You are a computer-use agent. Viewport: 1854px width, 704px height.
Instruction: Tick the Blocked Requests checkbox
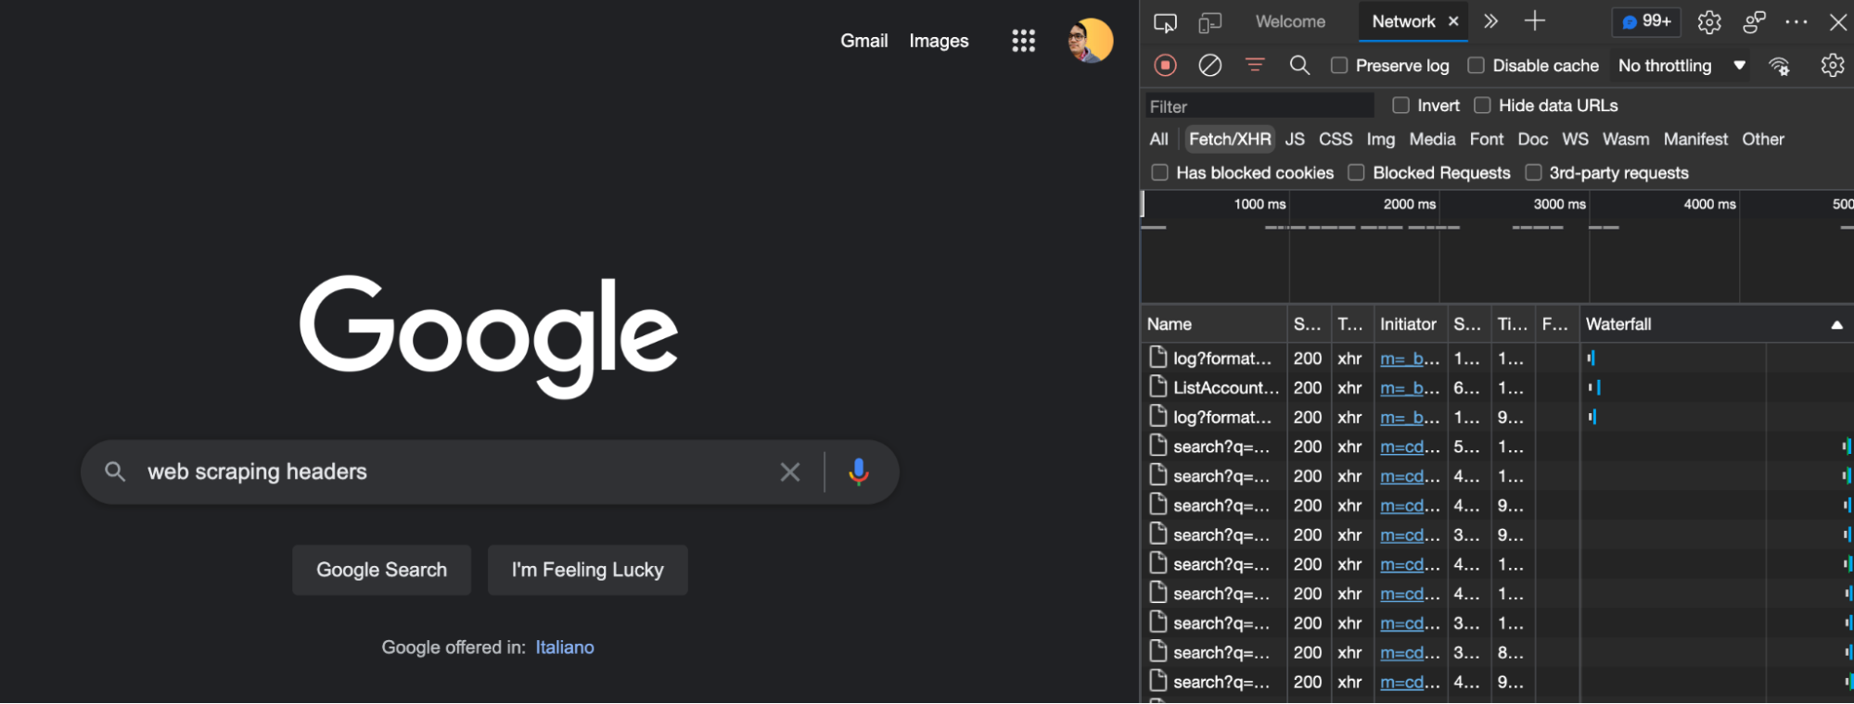(1357, 173)
